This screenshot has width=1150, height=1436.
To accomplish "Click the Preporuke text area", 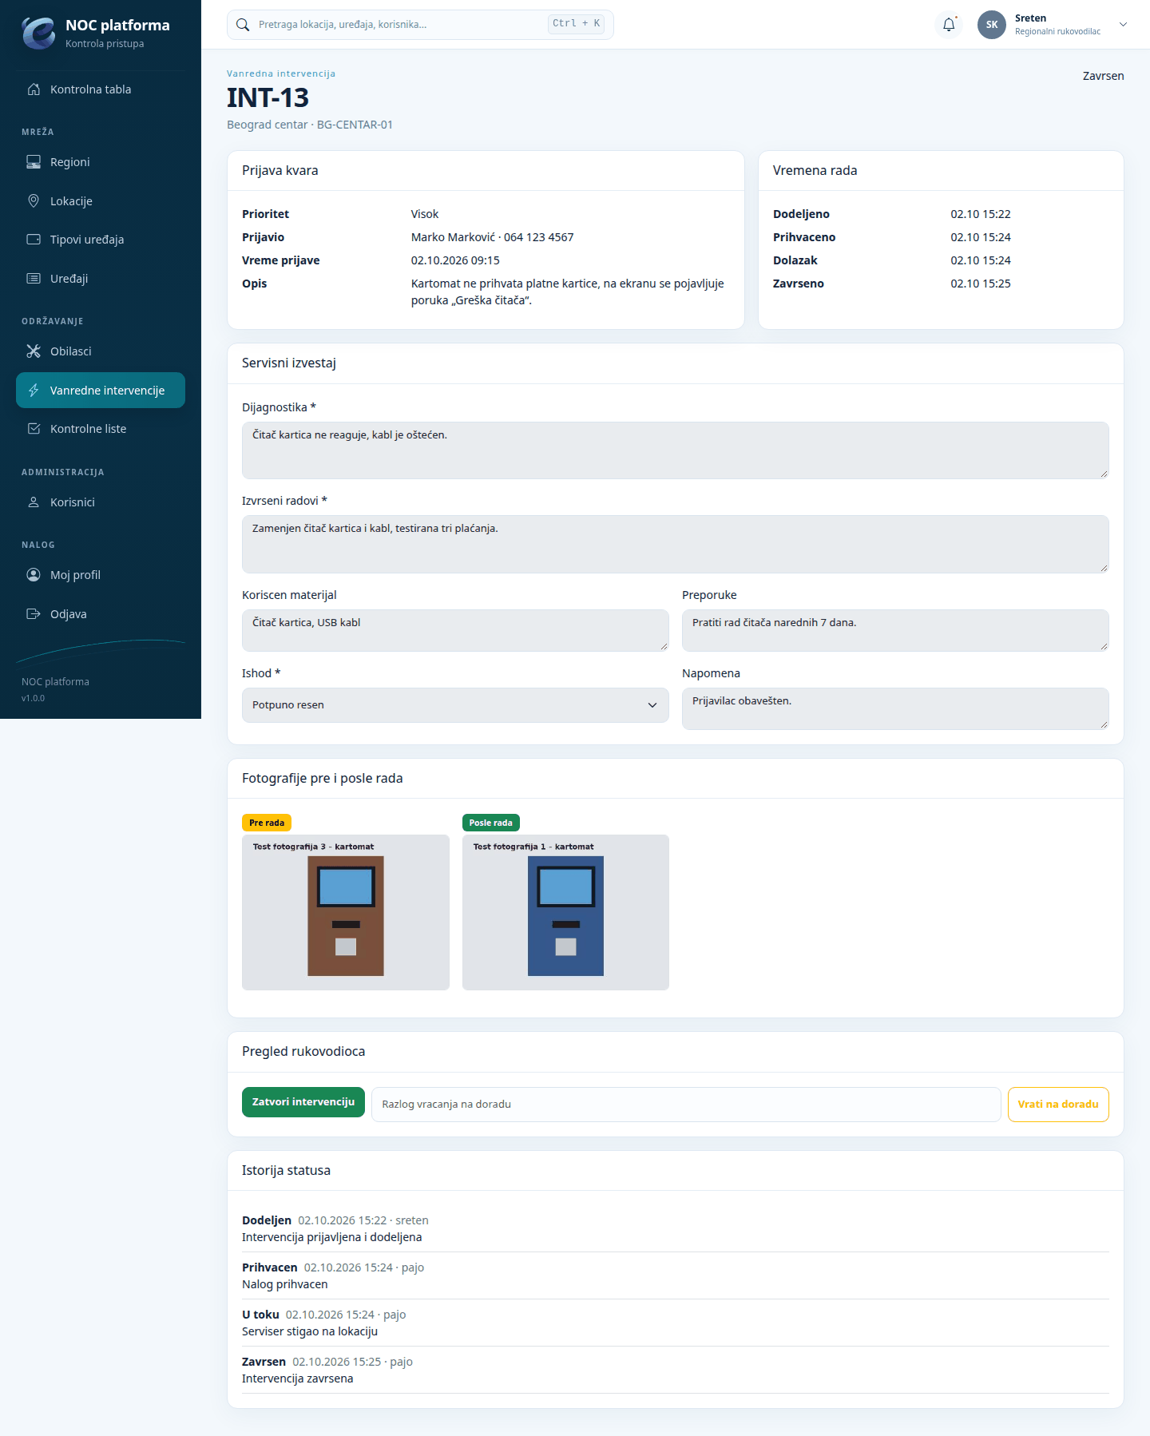I will point(895,630).
